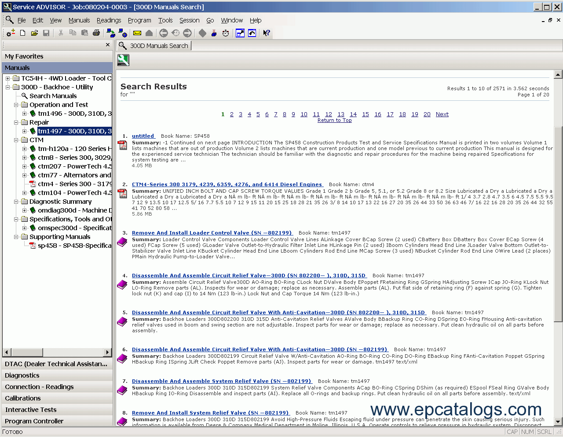The height and width of the screenshot is (437, 563).
Task: Click the blue box with red arrows icon
Action: [x=214, y=33]
